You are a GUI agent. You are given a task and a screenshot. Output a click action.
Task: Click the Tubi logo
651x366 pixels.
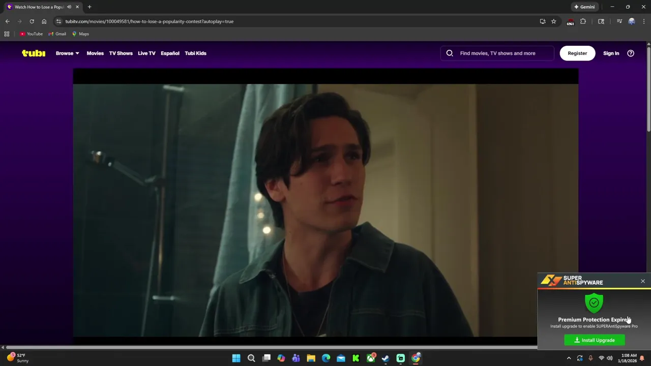[34, 53]
